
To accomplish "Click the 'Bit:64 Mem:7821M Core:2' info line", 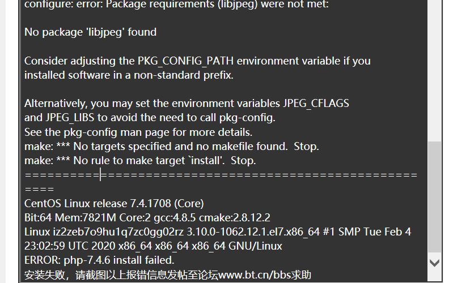I will (87, 218).
